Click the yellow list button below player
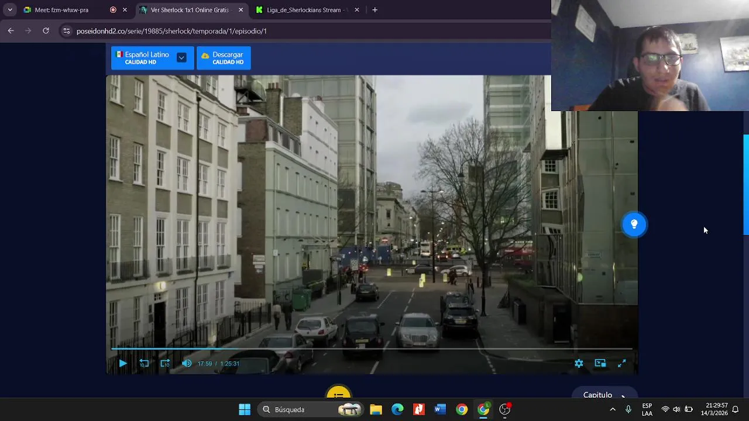Image resolution: width=749 pixels, height=421 pixels. click(x=339, y=392)
